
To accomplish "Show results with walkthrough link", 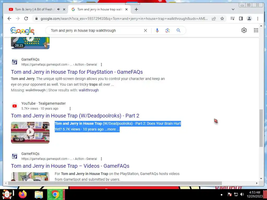I will click(89, 90).
